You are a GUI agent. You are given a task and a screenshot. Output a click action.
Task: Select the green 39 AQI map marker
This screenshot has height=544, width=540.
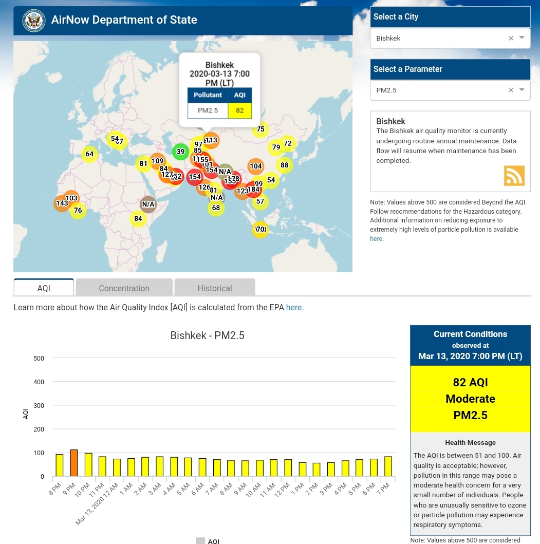(180, 152)
